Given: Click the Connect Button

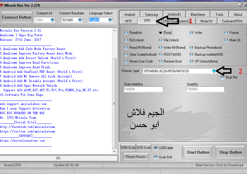Looking at the screenshot, I should [16, 17].
